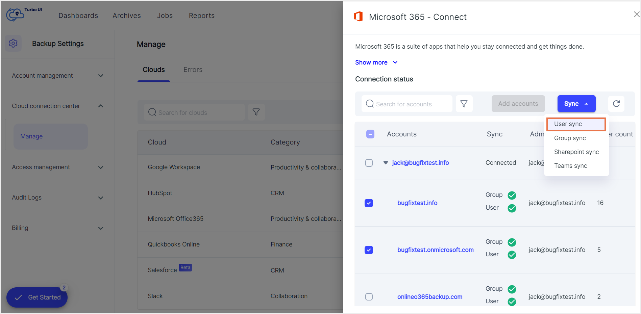Click the search magnifier in accounts search bar

coord(369,104)
